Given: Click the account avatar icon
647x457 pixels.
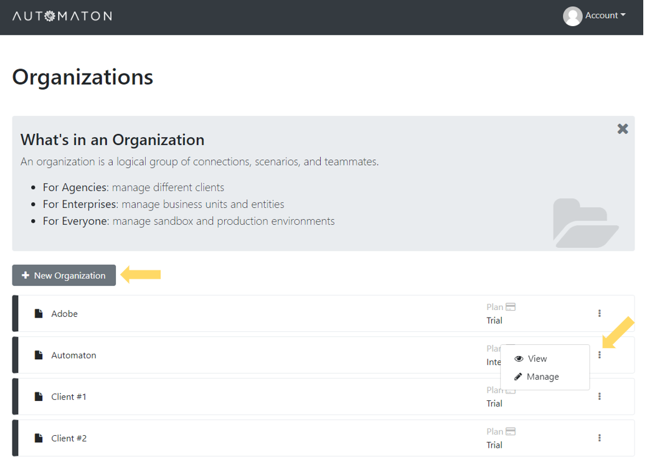Looking at the screenshot, I should [572, 16].
